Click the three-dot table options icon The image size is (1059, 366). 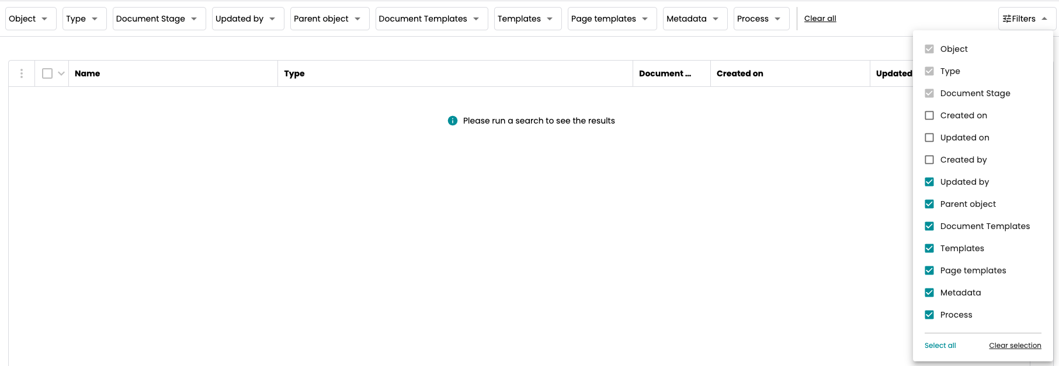click(22, 73)
